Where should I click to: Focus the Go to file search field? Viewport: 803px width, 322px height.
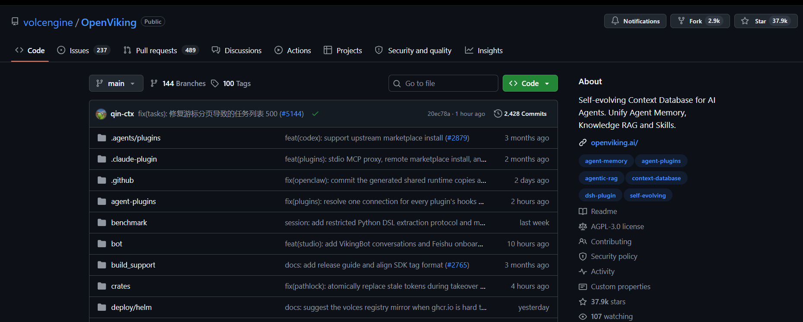[x=443, y=83]
